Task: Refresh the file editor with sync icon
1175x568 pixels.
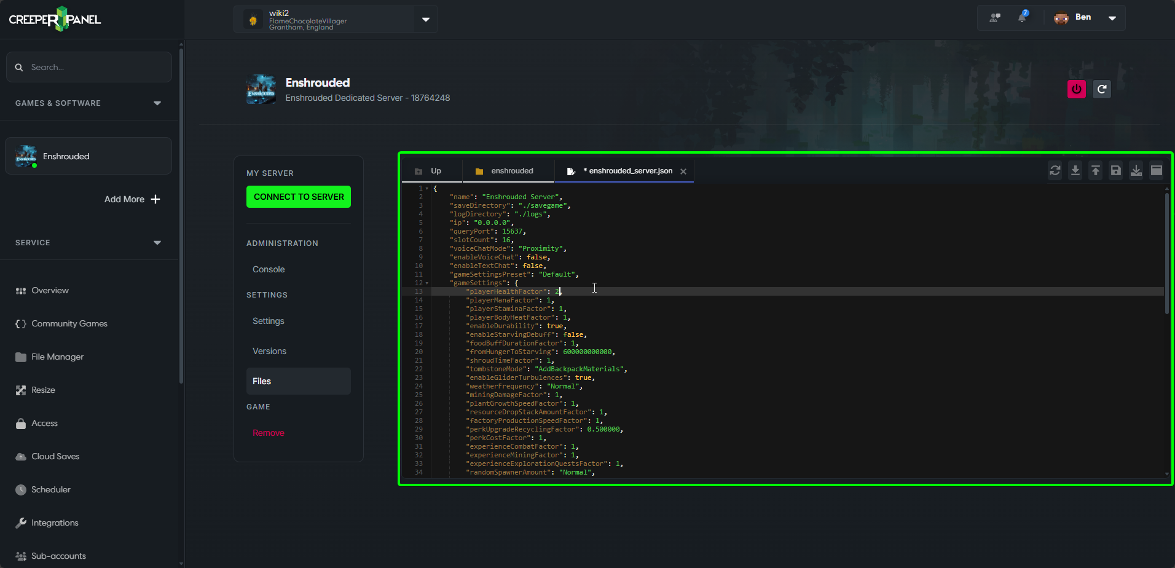Action: click(1055, 171)
